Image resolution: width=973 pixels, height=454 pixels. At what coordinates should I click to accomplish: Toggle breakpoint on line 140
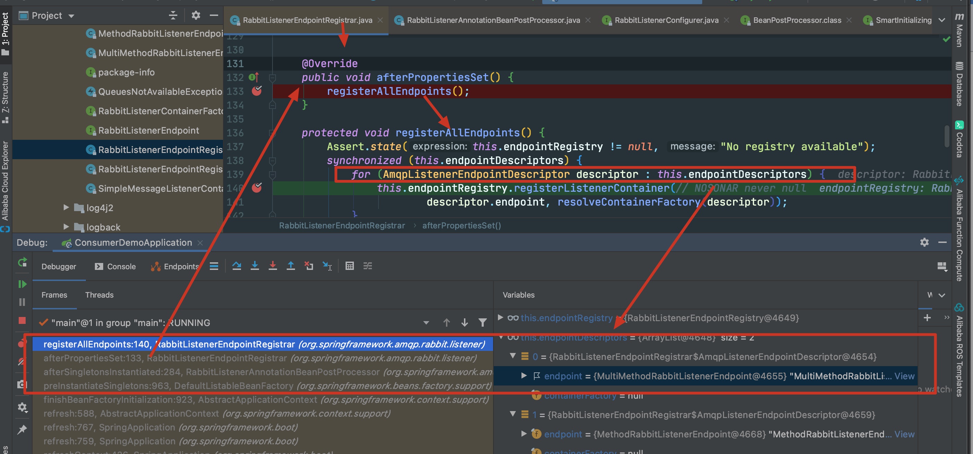(257, 188)
